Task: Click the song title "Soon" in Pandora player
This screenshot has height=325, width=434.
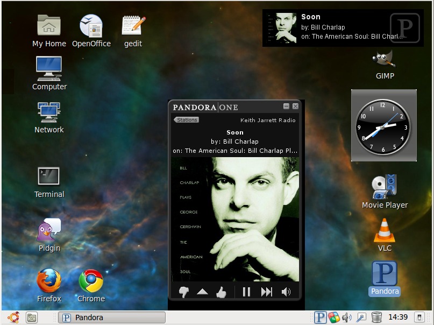Action: [235, 132]
